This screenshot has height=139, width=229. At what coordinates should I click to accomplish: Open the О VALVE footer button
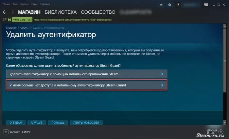(37, 123)
